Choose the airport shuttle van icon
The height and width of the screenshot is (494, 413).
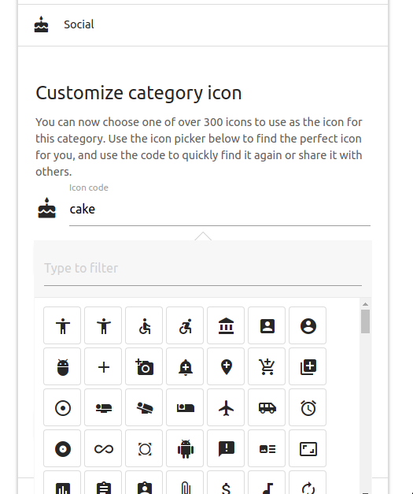coord(267,407)
